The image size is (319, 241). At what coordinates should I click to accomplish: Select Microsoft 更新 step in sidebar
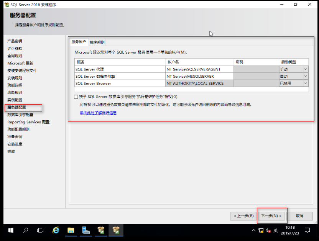click(x=20, y=63)
